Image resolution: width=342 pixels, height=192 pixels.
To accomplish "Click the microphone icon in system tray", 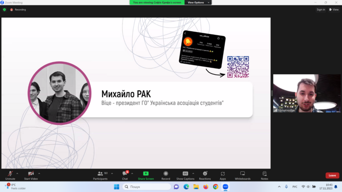I will [x=286, y=187].
